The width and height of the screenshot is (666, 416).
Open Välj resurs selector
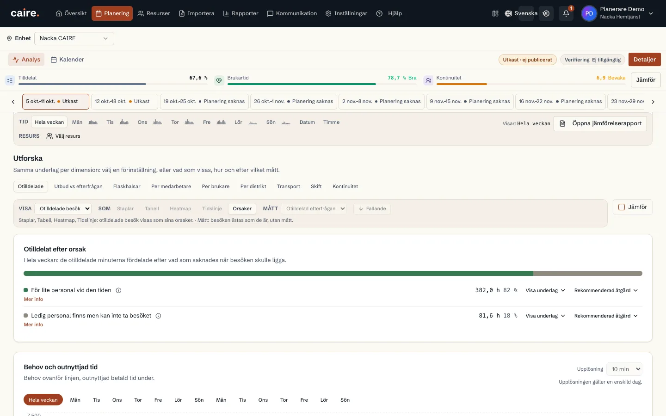tap(63, 136)
